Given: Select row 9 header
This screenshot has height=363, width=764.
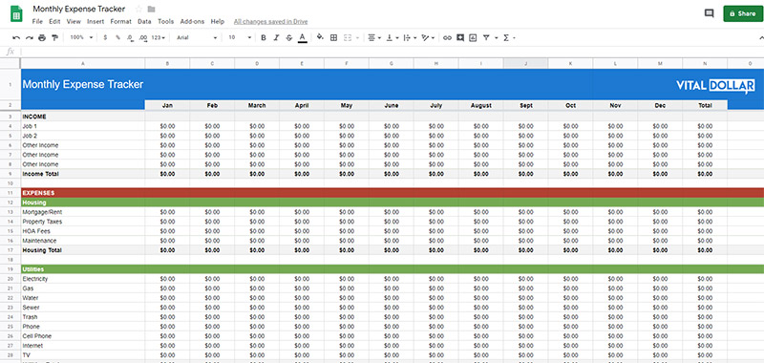Looking at the screenshot, I should (x=11, y=174).
